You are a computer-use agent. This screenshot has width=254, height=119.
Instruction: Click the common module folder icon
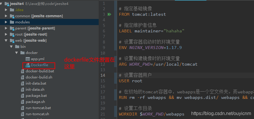[x=12, y=16]
